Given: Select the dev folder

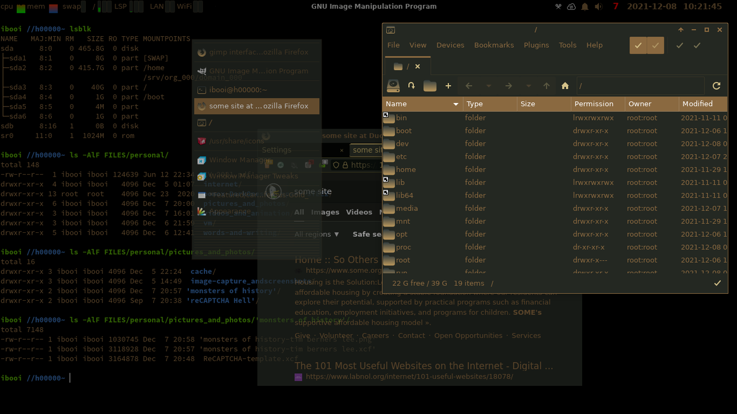Looking at the screenshot, I should pos(555,144).
